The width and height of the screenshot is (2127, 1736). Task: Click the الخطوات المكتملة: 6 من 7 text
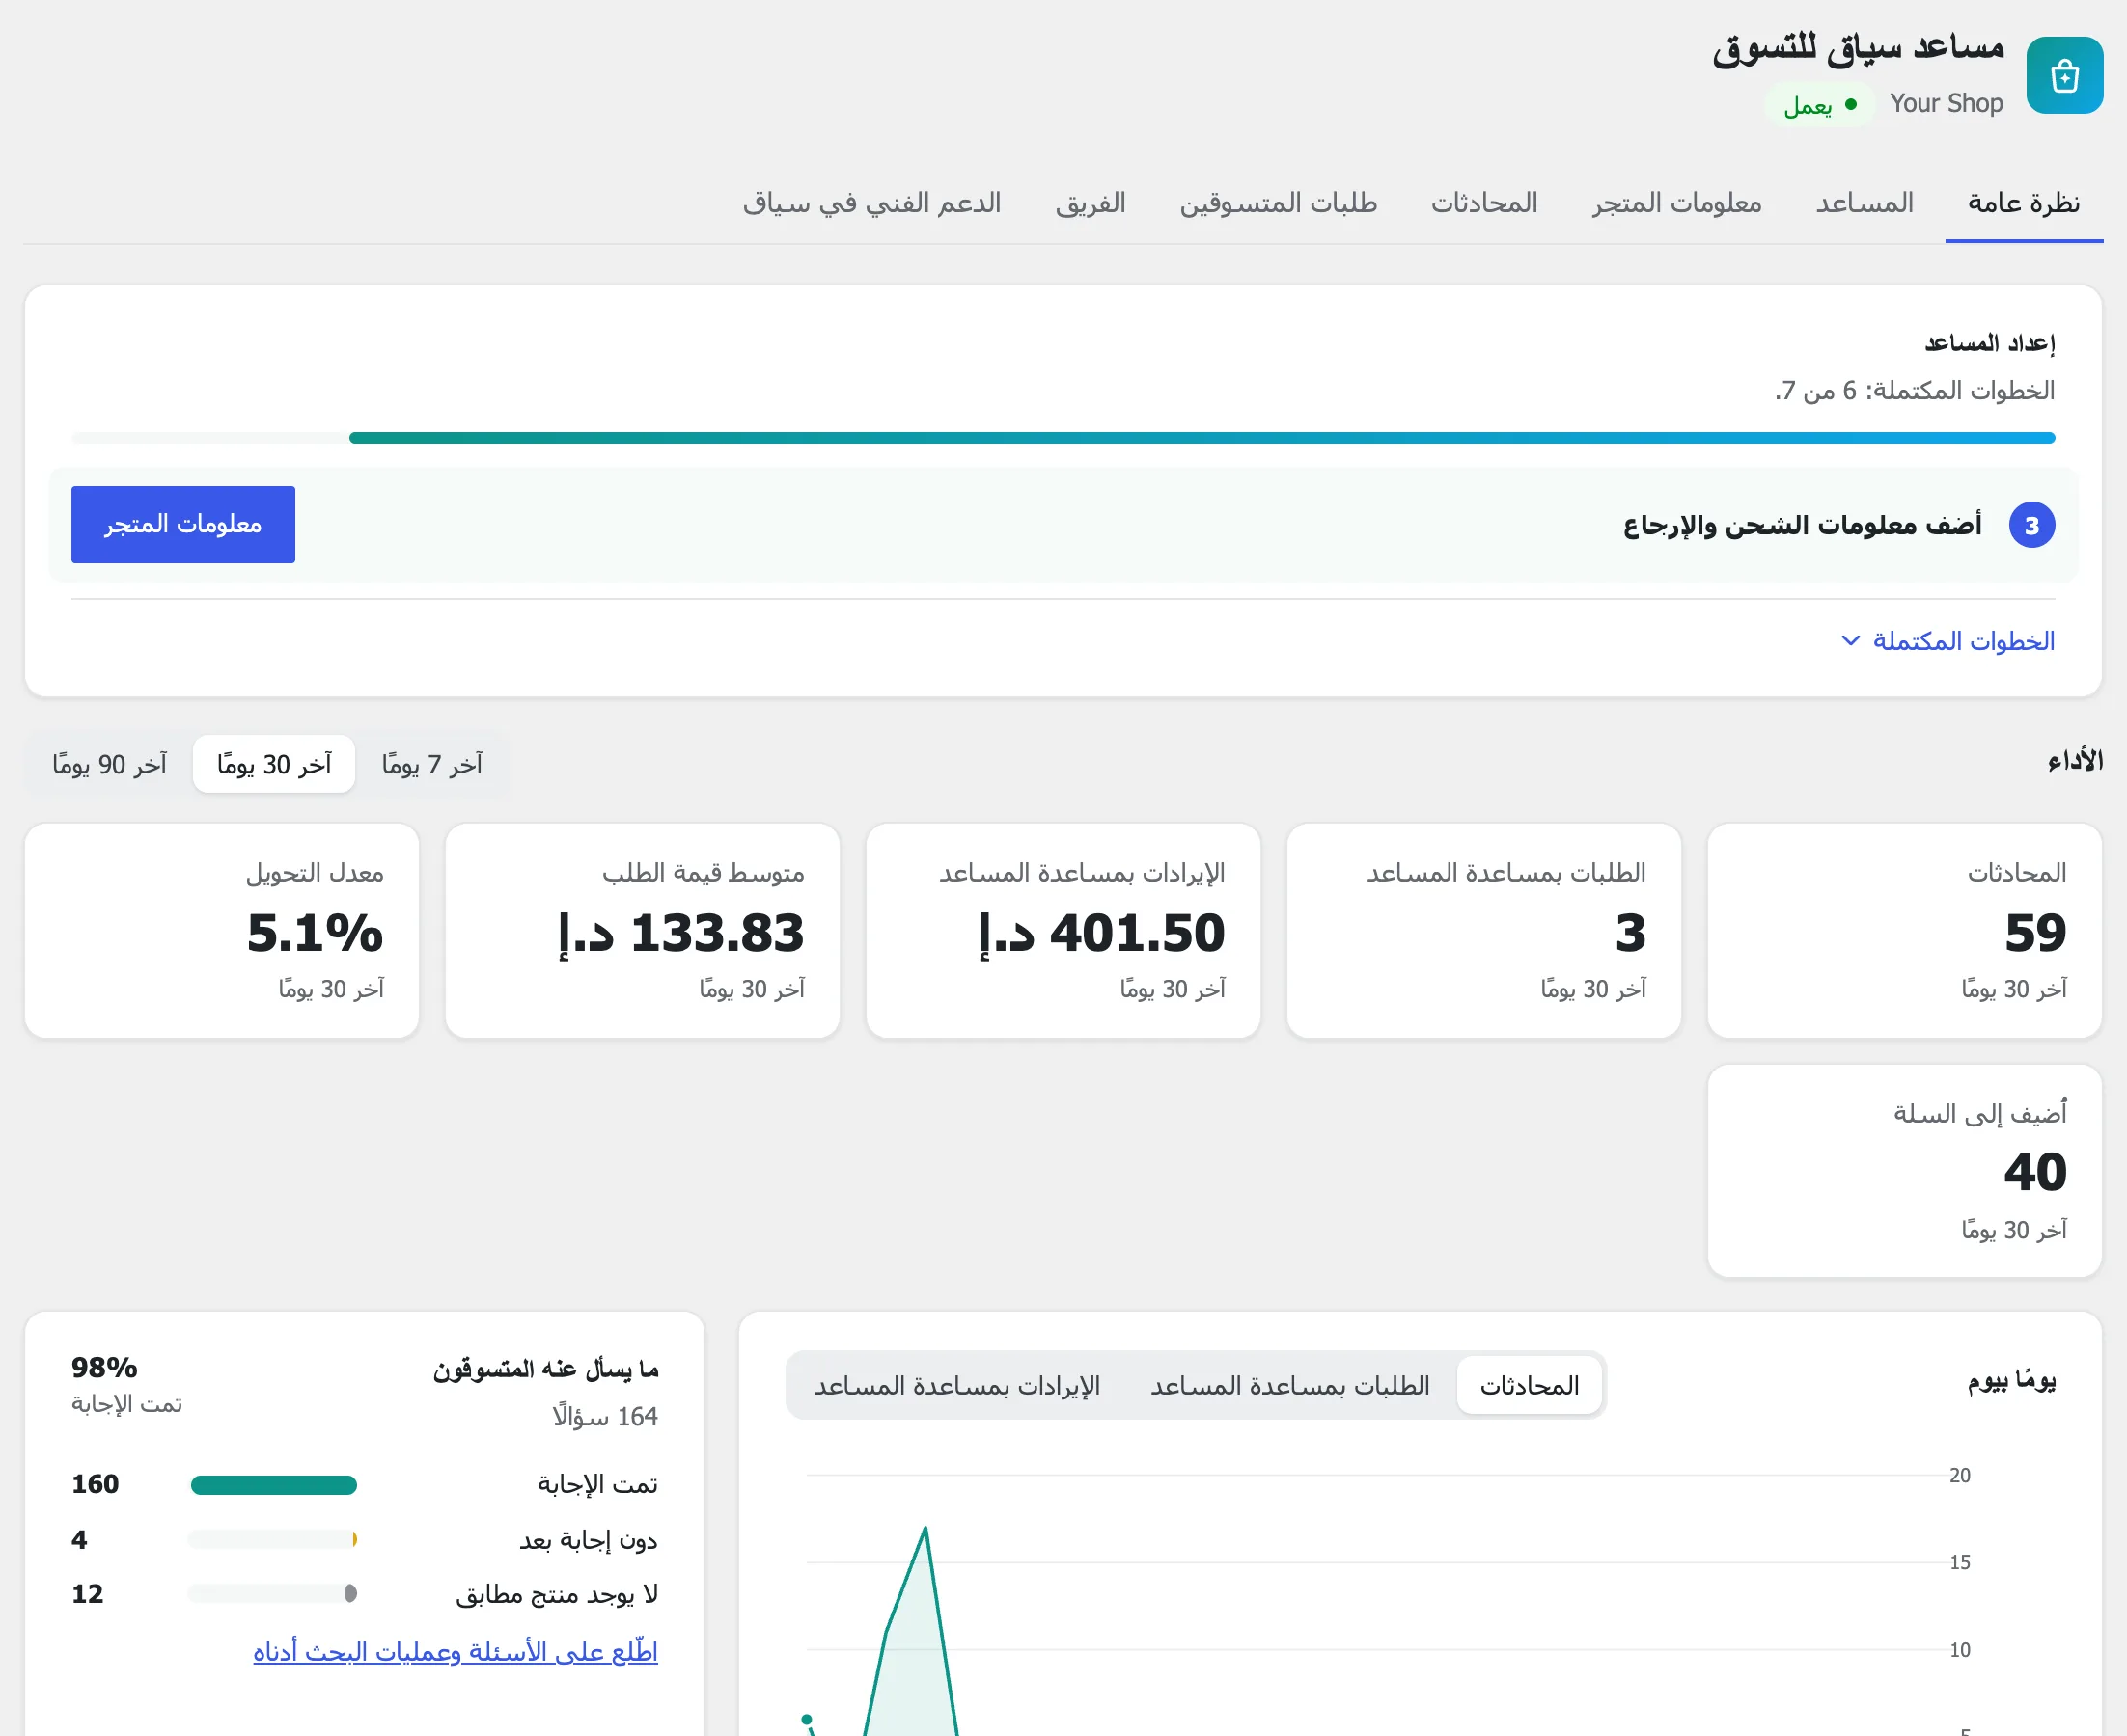[x=1915, y=390]
